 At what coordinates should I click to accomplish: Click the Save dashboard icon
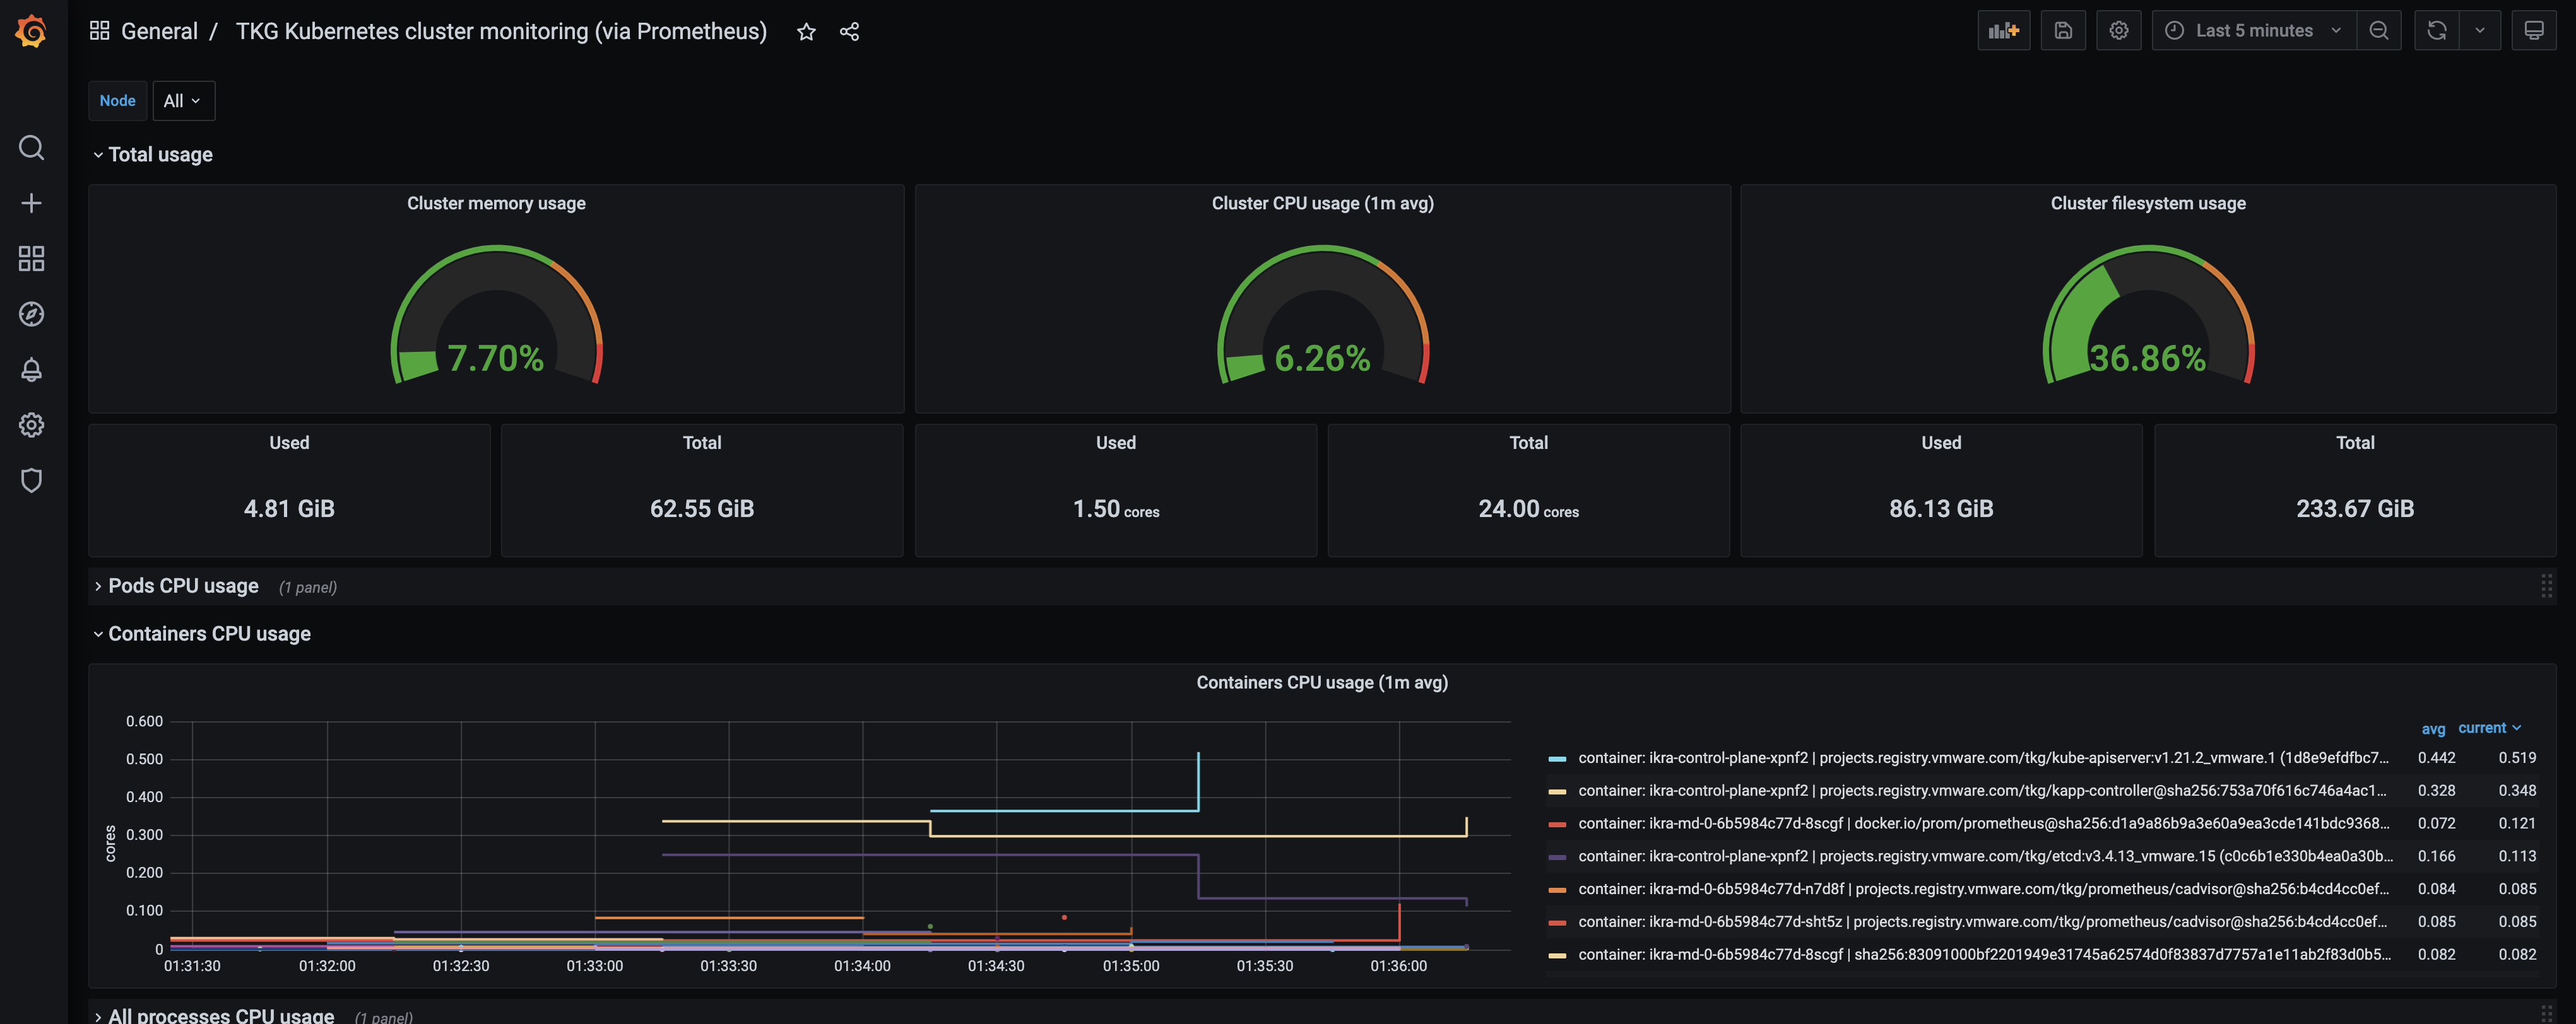[x=2062, y=31]
